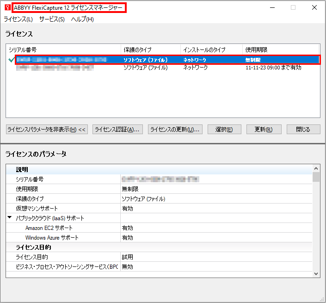
Task: Click the 仮想マシンサポート parameter row
Action: (x=159, y=208)
